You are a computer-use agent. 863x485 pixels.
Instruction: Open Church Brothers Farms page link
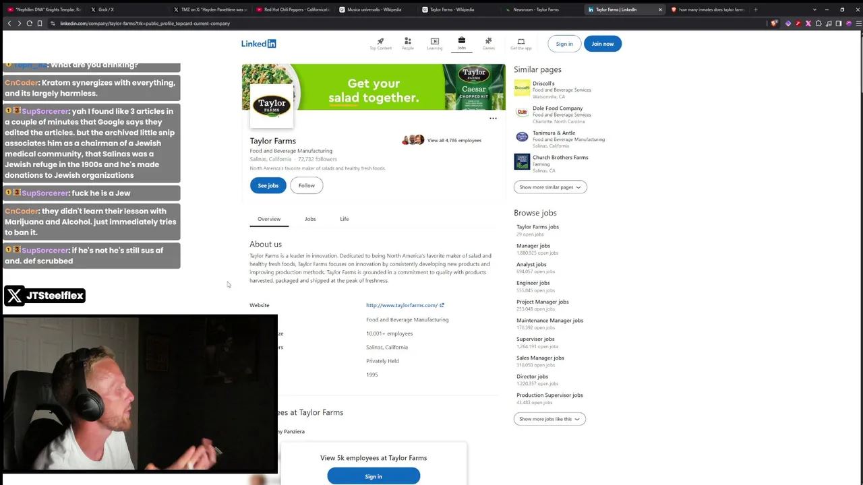(560, 158)
